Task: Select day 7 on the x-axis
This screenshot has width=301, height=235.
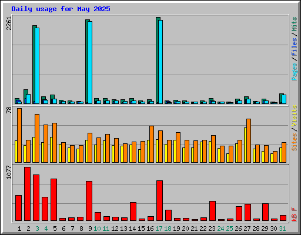Action: (x=72, y=229)
